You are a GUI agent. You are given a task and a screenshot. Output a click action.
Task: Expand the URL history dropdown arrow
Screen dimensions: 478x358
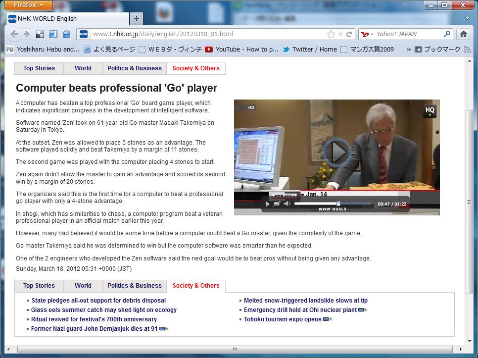coord(340,34)
